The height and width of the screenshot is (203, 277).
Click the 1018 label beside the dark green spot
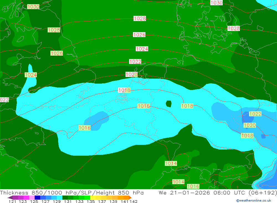click(187, 106)
